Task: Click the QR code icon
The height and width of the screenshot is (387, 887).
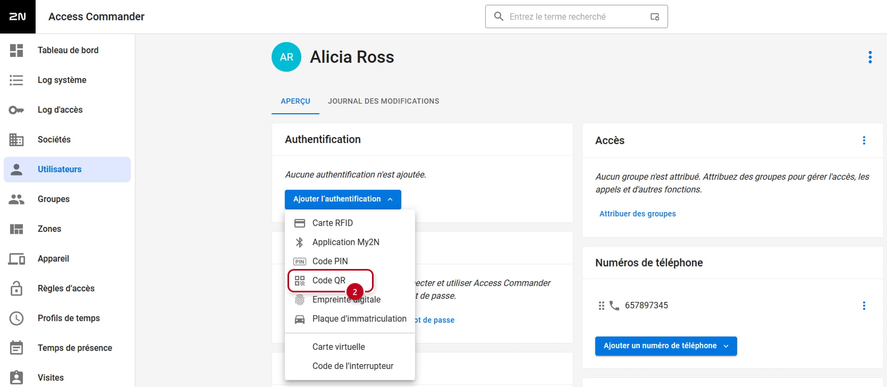Action: tap(300, 281)
